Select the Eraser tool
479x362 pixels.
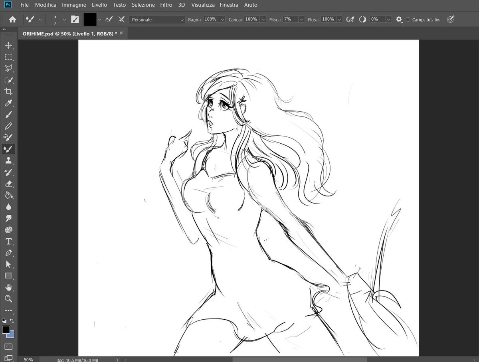(x=8, y=184)
